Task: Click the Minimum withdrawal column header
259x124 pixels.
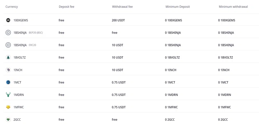Action: tap(233, 7)
